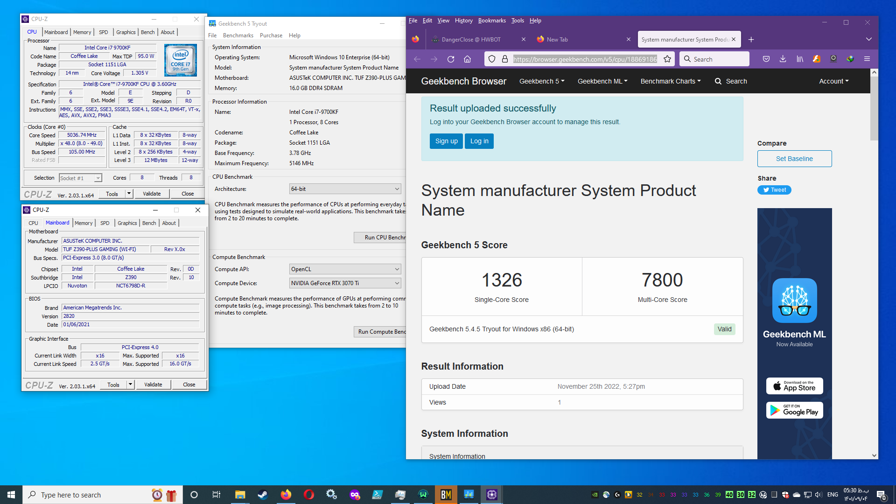Expand Tools arrow in lower CPU-Z

131,385
